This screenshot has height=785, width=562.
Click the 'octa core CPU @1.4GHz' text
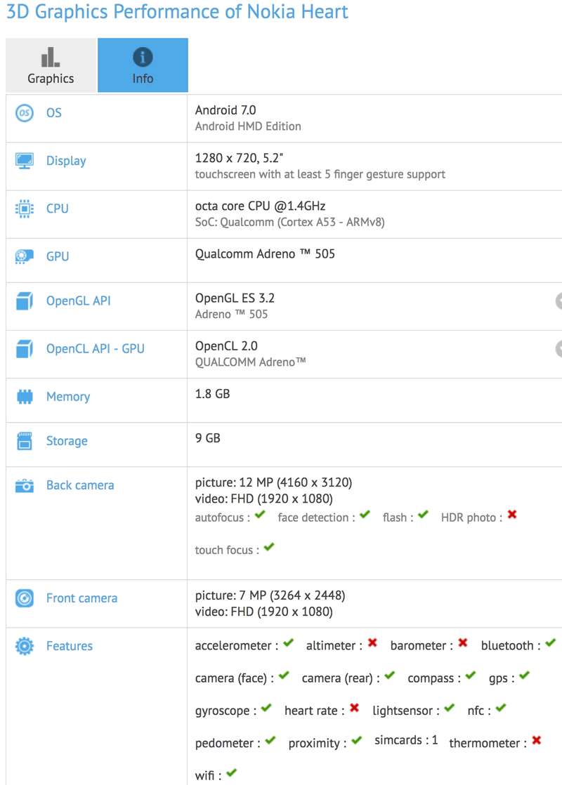coord(261,206)
